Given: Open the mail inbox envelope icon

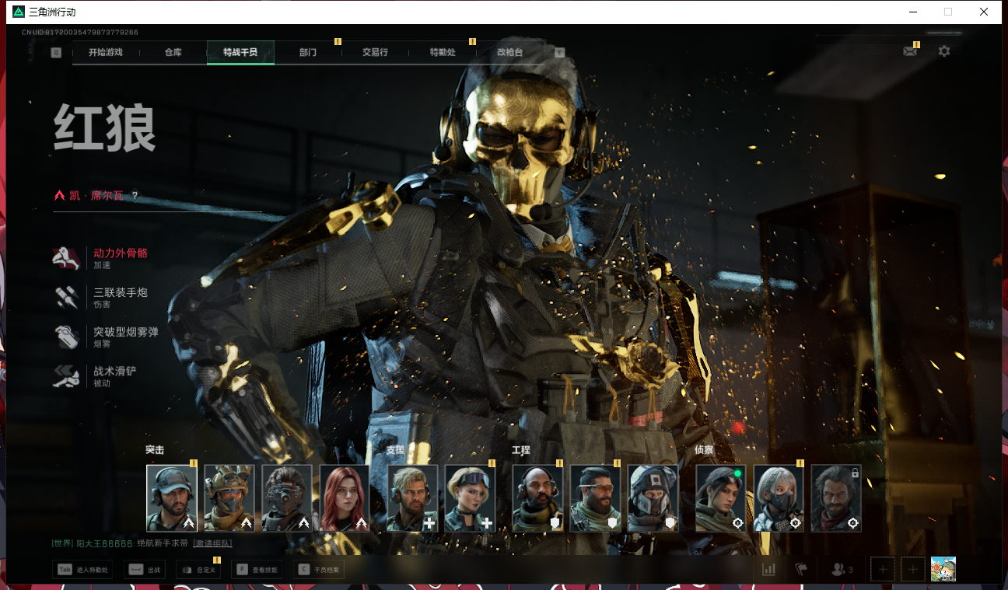Looking at the screenshot, I should coord(909,51).
